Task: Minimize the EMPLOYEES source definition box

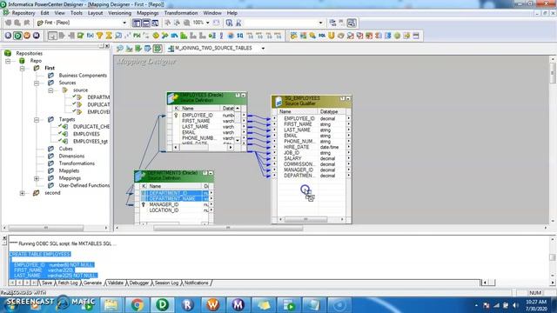Action: [244, 95]
